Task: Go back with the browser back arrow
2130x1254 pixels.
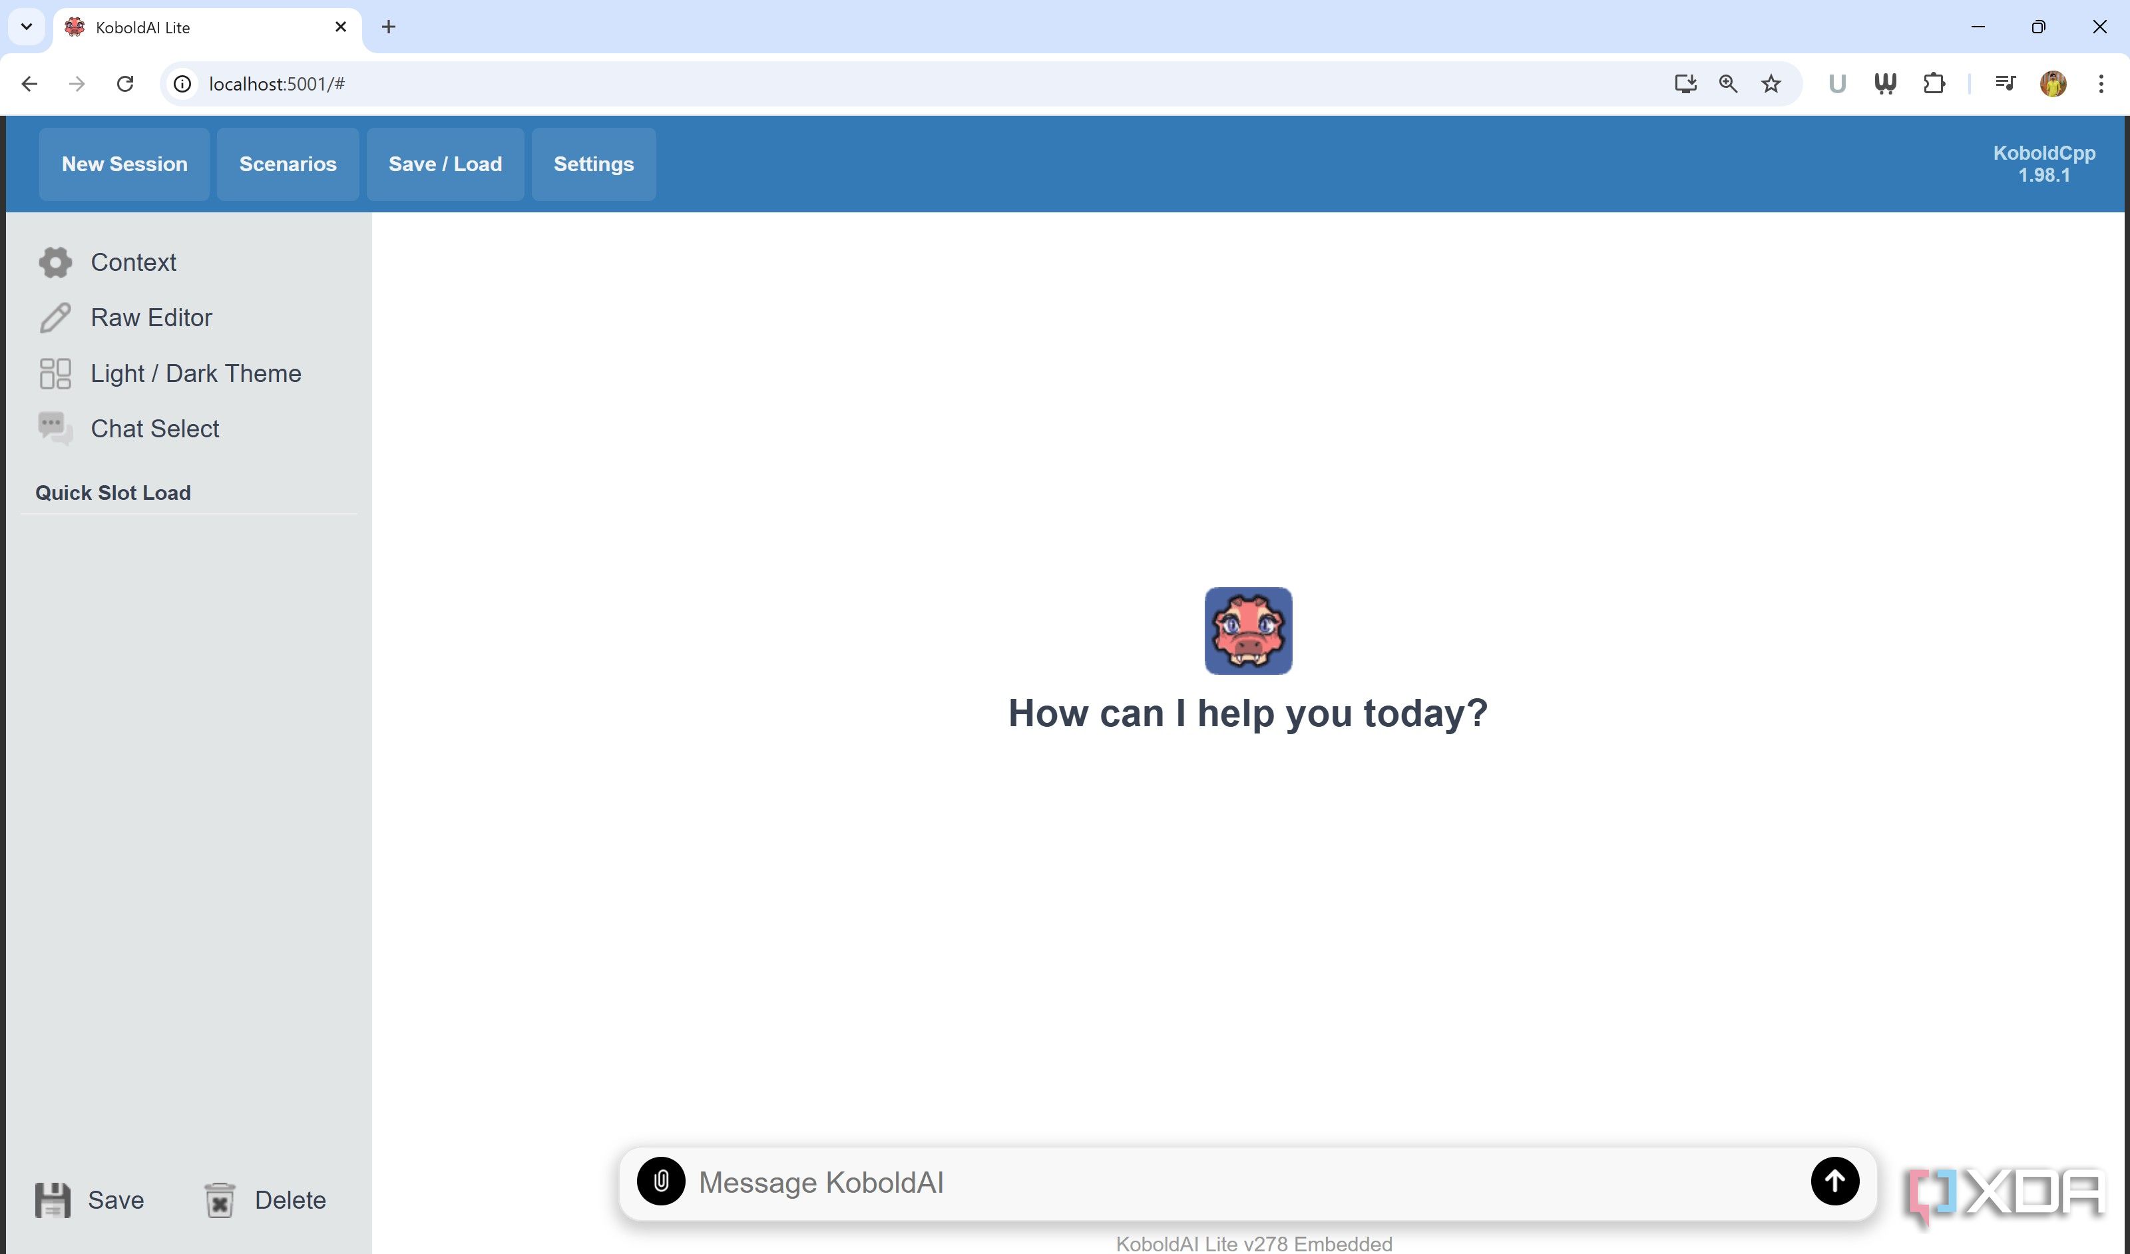Action: tap(29, 84)
